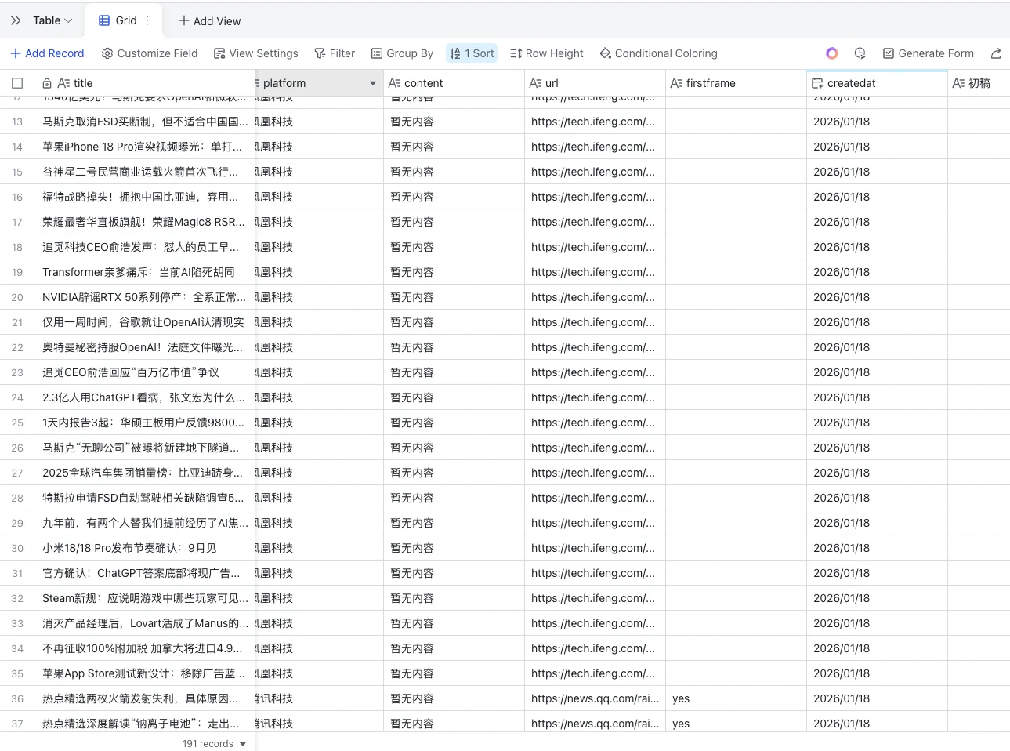Click title '追觅CEO俞浩回应“百万亿市值”争议'
The height and width of the screenshot is (751, 1010).
point(131,372)
